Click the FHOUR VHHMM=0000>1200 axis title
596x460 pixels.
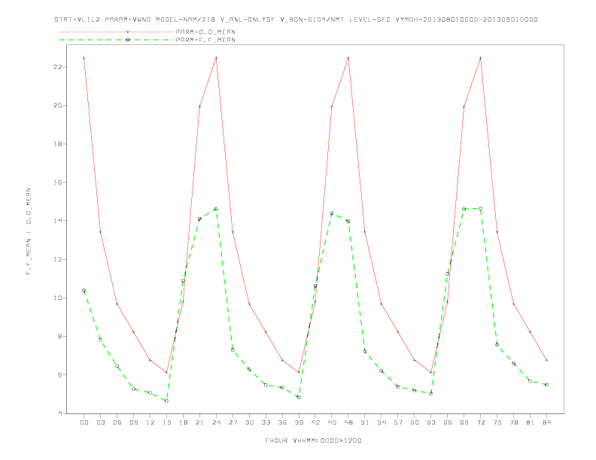point(313,440)
